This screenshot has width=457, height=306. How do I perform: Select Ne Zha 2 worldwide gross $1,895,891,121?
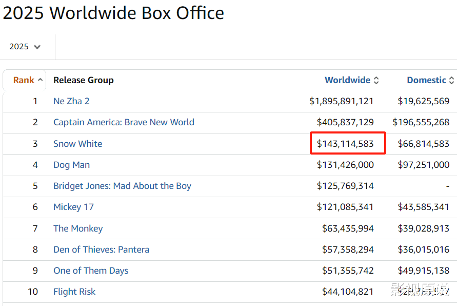(x=341, y=101)
